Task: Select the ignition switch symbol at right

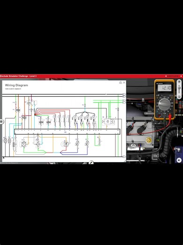Action: pyautogui.click(x=108, y=122)
